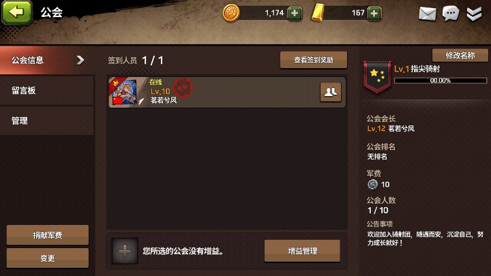Open the chat speech bubble
The width and height of the screenshot is (491, 276).
[451, 14]
